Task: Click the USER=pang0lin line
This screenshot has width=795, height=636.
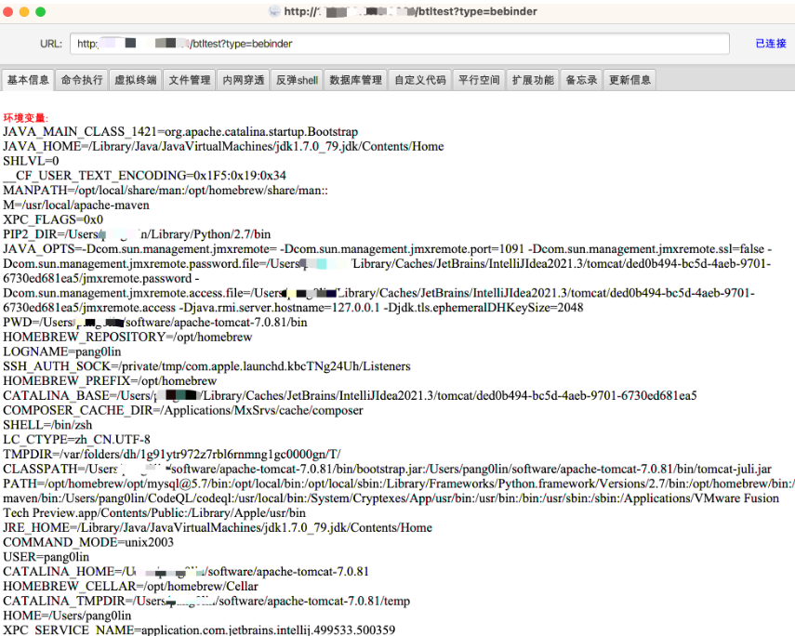Action: coord(46,557)
